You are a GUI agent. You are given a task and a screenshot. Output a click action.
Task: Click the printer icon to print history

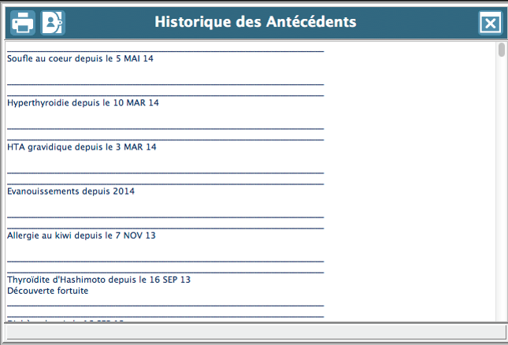tap(22, 23)
